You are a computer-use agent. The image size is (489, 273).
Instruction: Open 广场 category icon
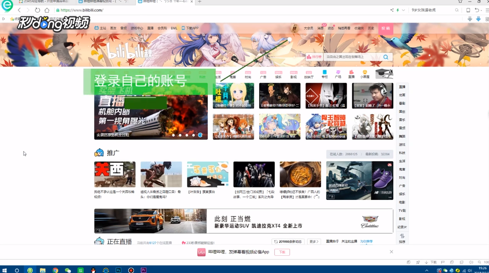(338, 74)
